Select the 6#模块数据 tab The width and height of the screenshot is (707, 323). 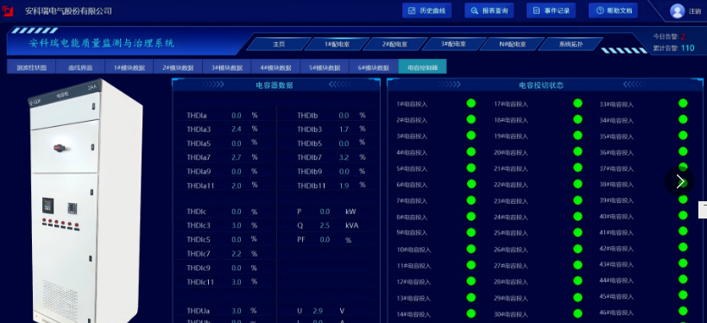(373, 66)
